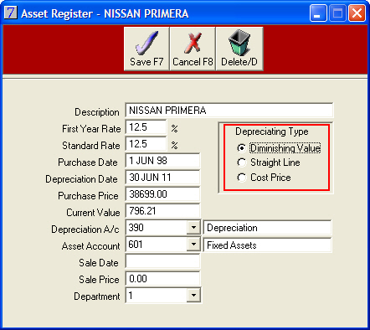Screen dimensions: 370x330
Task: Open the Asset Account dropdown arrow
Action: (x=193, y=245)
